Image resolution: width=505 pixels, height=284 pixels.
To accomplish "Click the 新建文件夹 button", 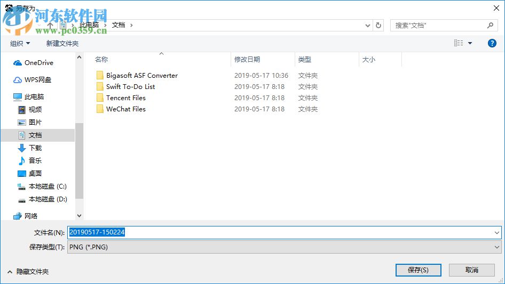I will click(x=62, y=43).
